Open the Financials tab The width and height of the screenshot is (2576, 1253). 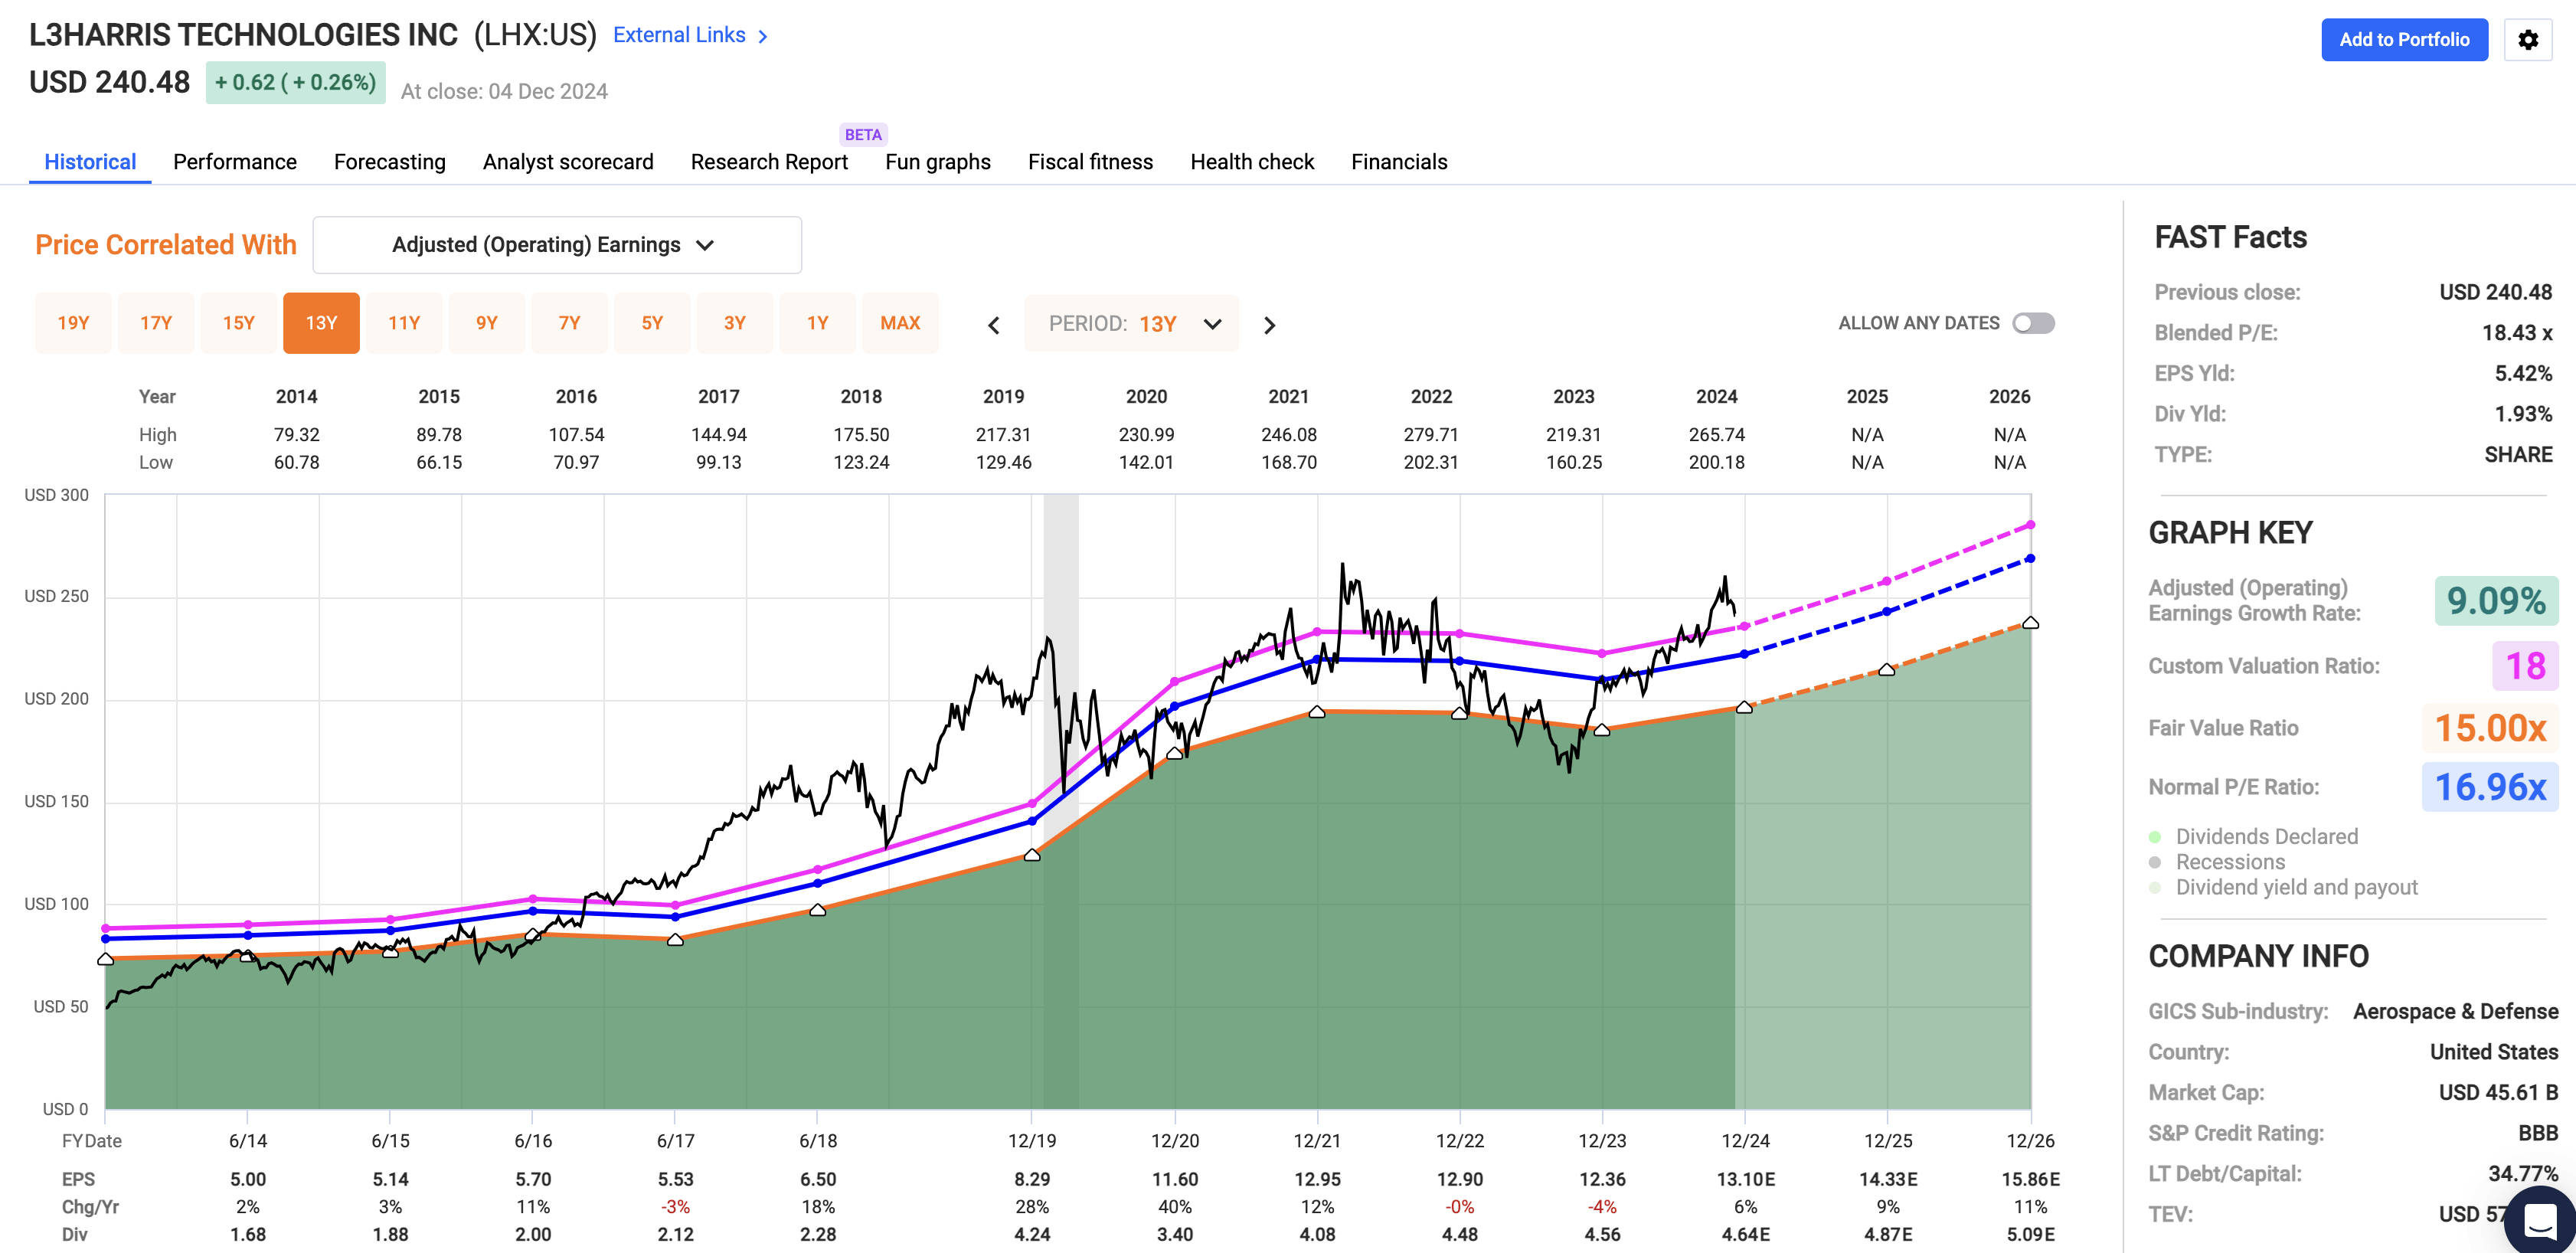(1398, 161)
